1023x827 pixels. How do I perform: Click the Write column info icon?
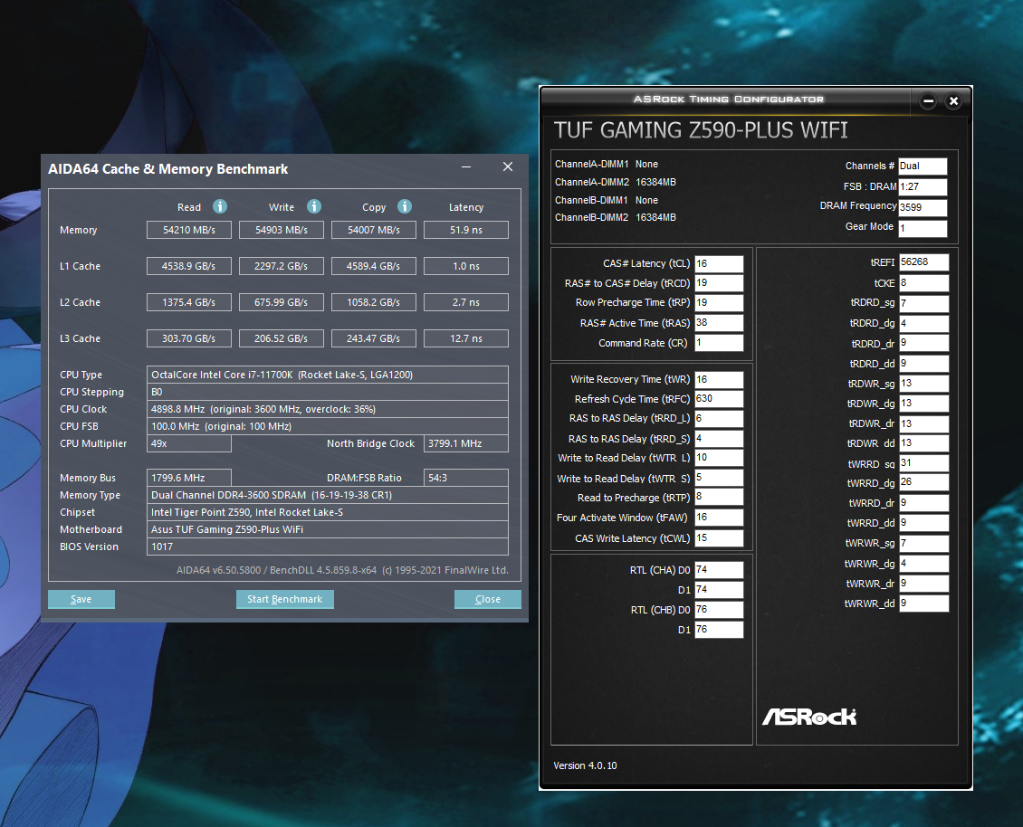click(314, 206)
